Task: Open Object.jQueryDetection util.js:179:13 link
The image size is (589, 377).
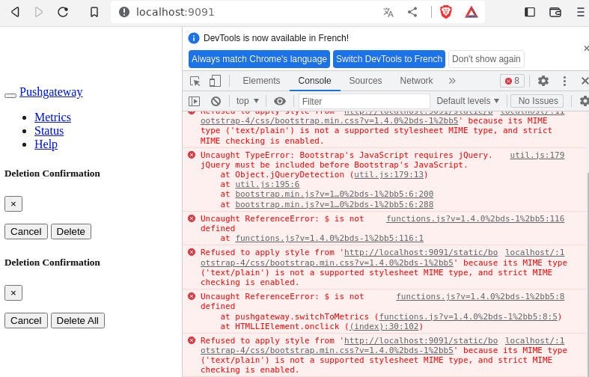Action: point(388,174)
